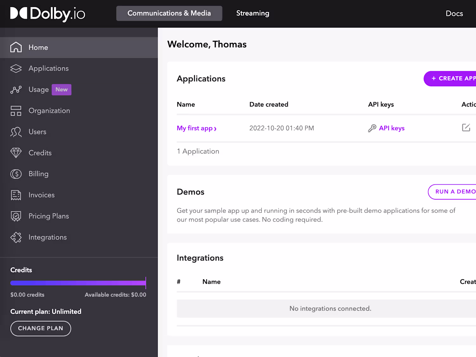This screenshot has width=476, height=357.
Task: Open Pricing Plans in sidebar
Action: coord(79,216)
